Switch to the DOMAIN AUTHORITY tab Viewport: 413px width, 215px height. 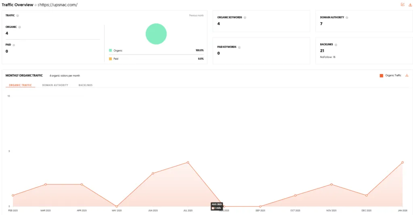(x=55, y=85)
